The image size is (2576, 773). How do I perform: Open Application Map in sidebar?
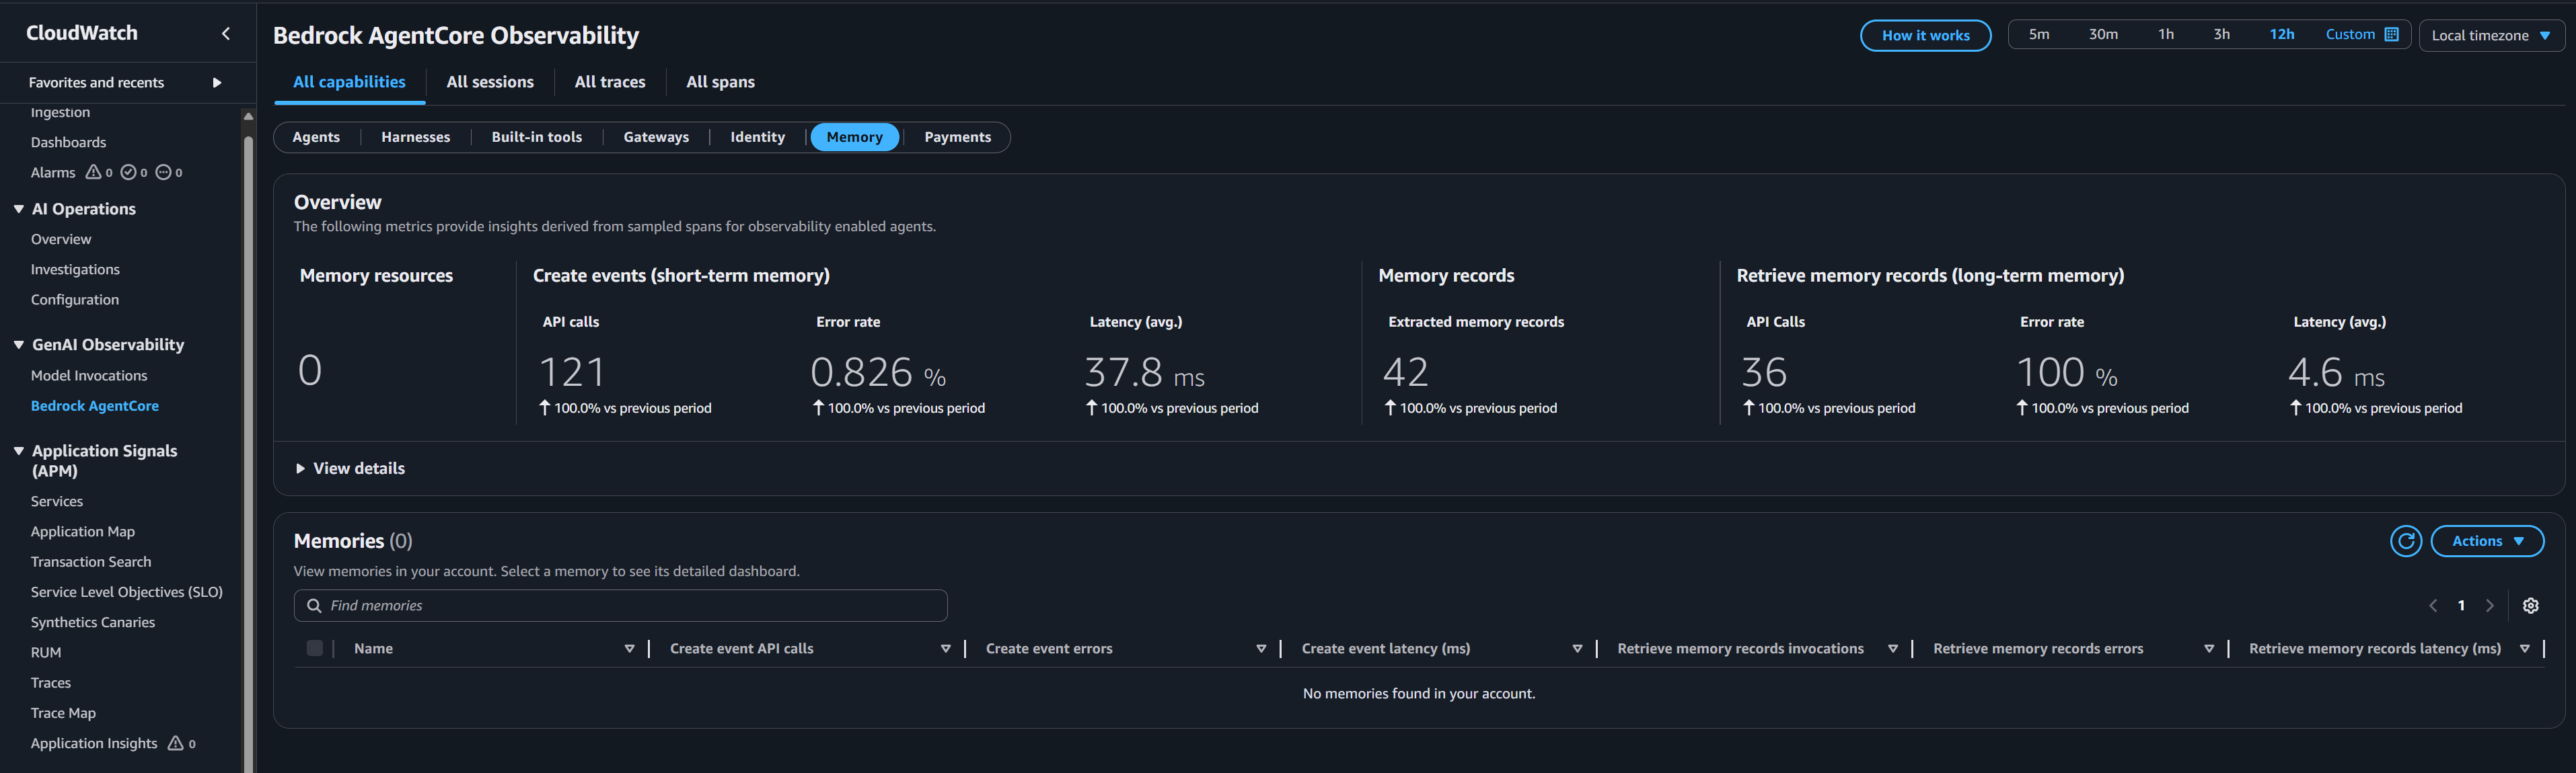83,531
